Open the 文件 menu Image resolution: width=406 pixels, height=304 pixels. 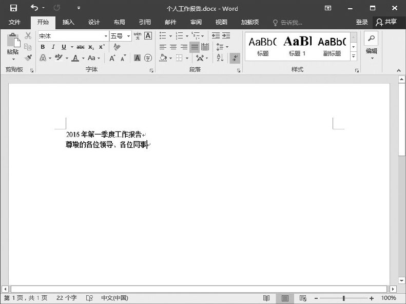tap(14, 22)
